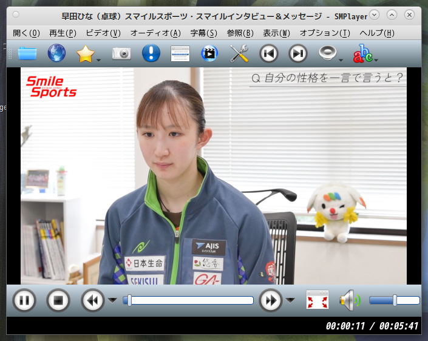Fast forward with the double-right button
The image size is (428, 341).
point(271,300)
